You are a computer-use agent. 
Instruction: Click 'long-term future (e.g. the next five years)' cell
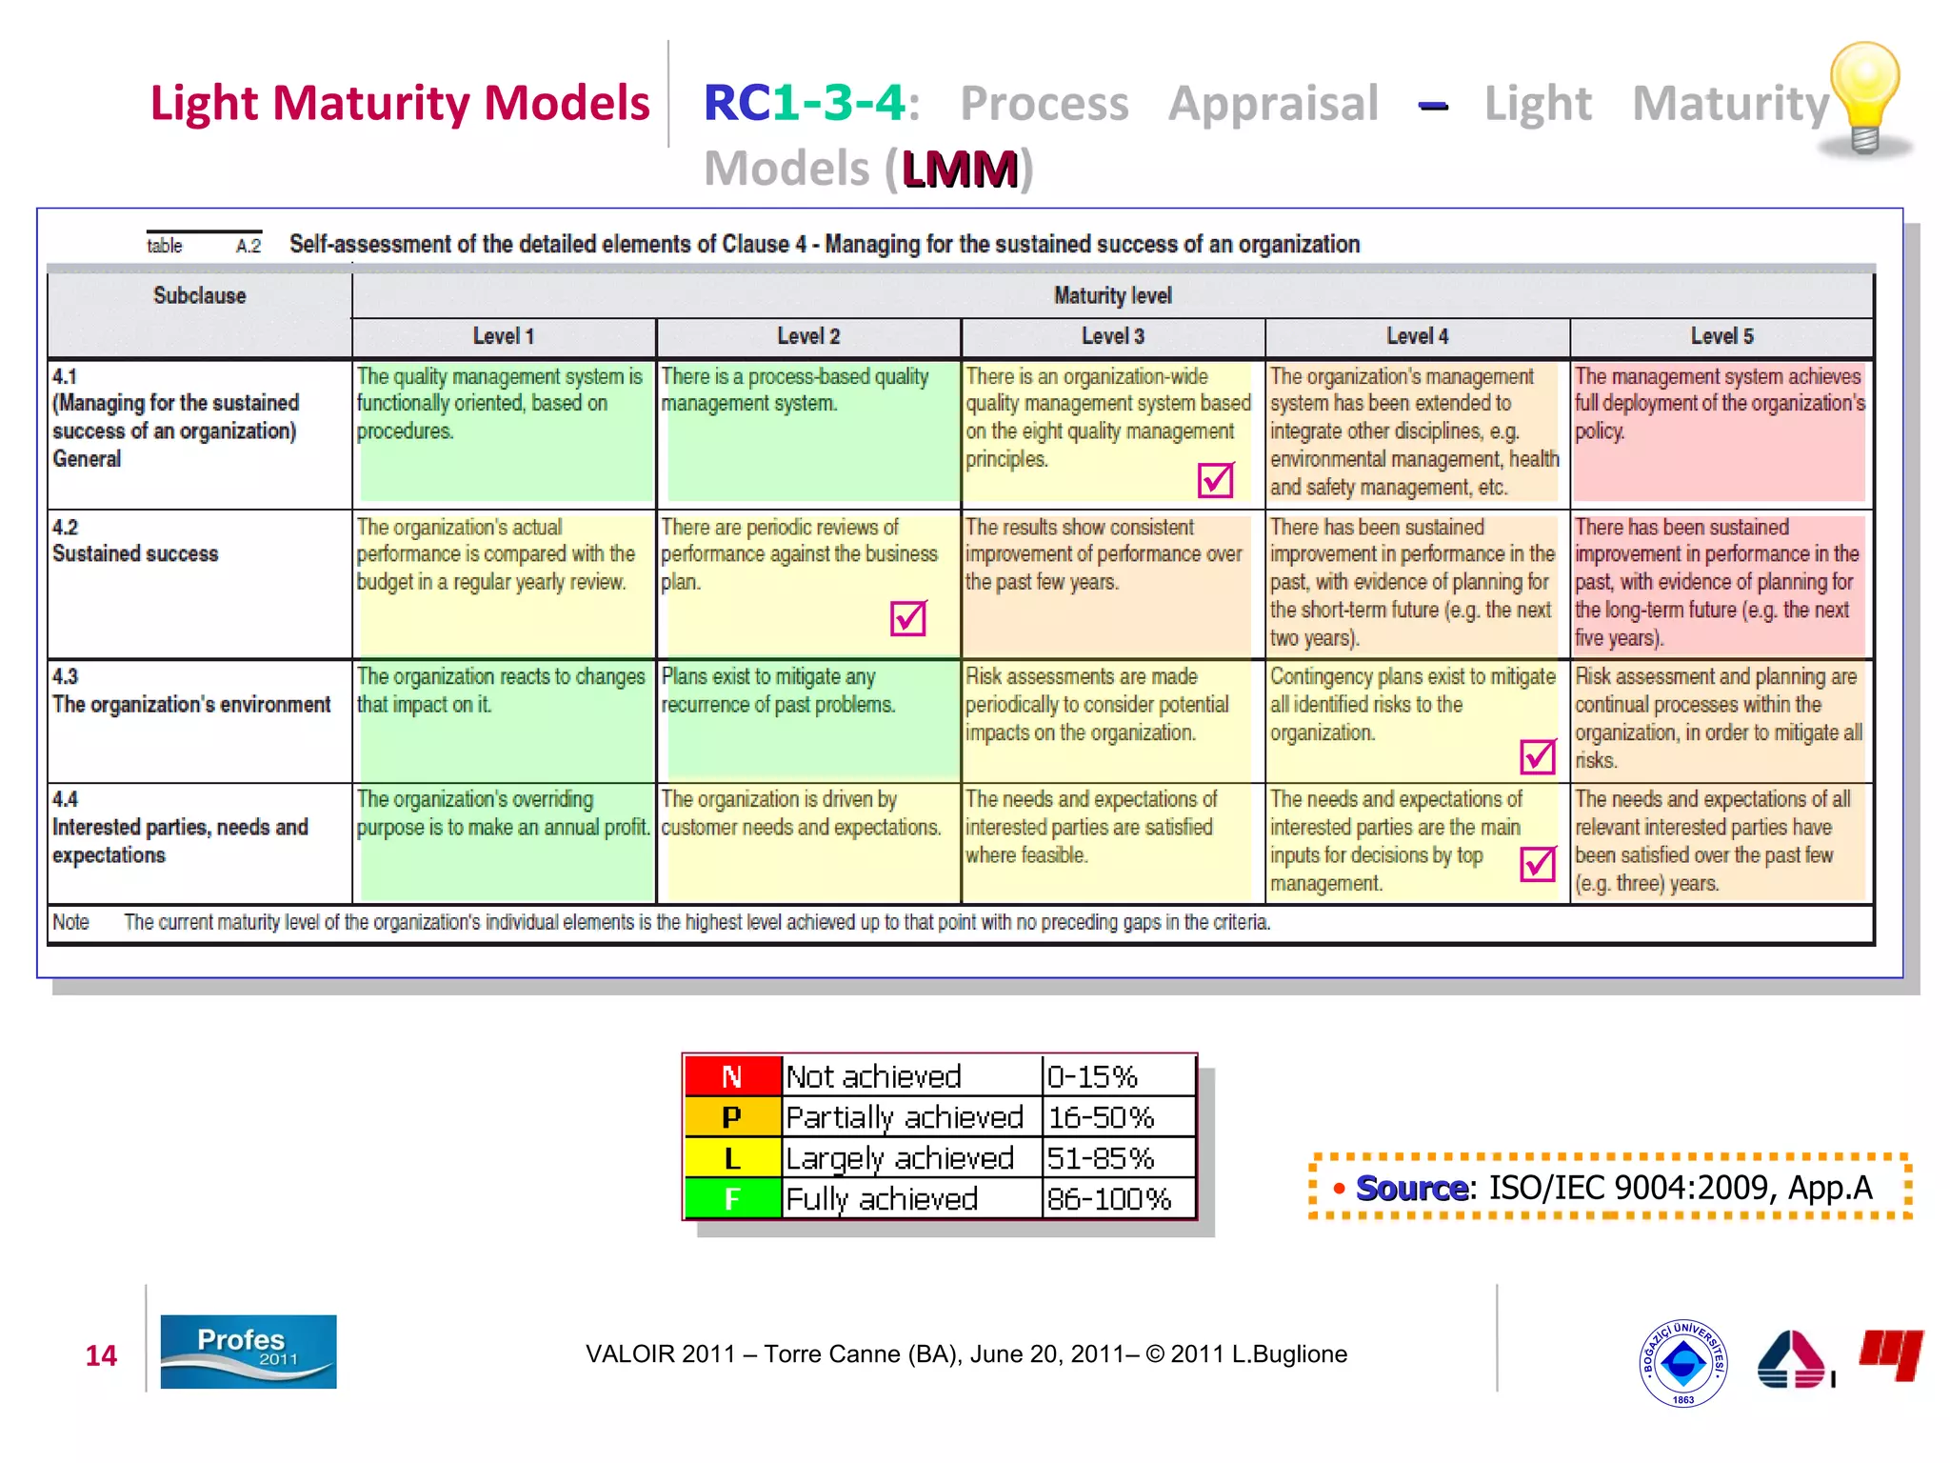point(1721,584)
